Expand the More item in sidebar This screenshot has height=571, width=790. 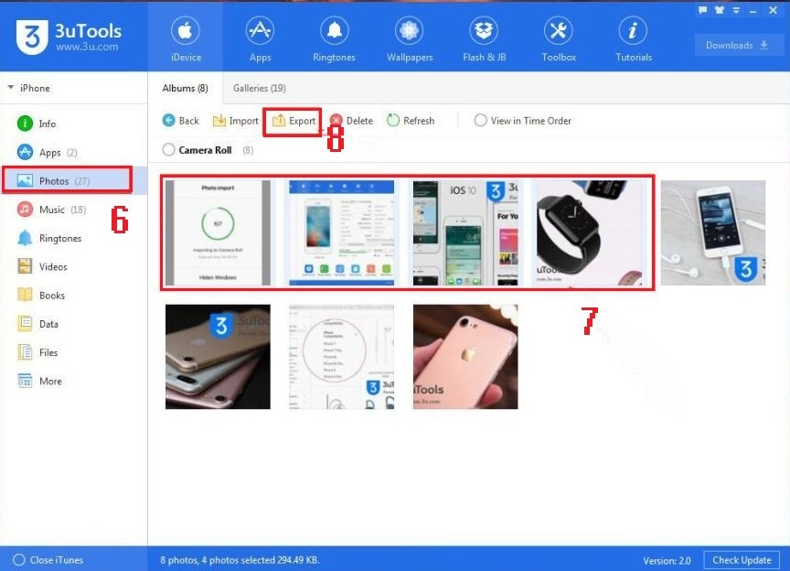(x=49, y=382)
